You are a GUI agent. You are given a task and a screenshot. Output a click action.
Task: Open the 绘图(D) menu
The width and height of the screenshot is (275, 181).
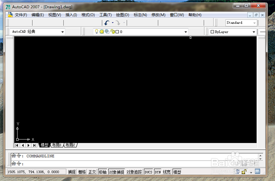[123, 15]
